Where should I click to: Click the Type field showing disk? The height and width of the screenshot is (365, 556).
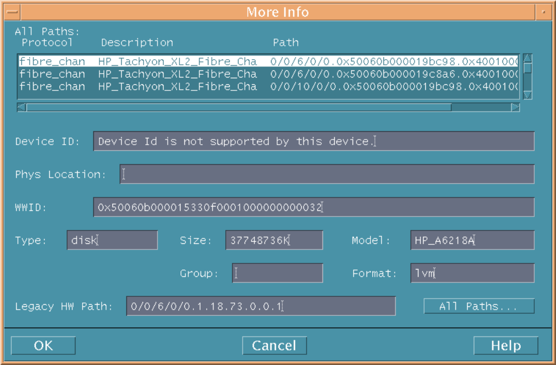112,241
